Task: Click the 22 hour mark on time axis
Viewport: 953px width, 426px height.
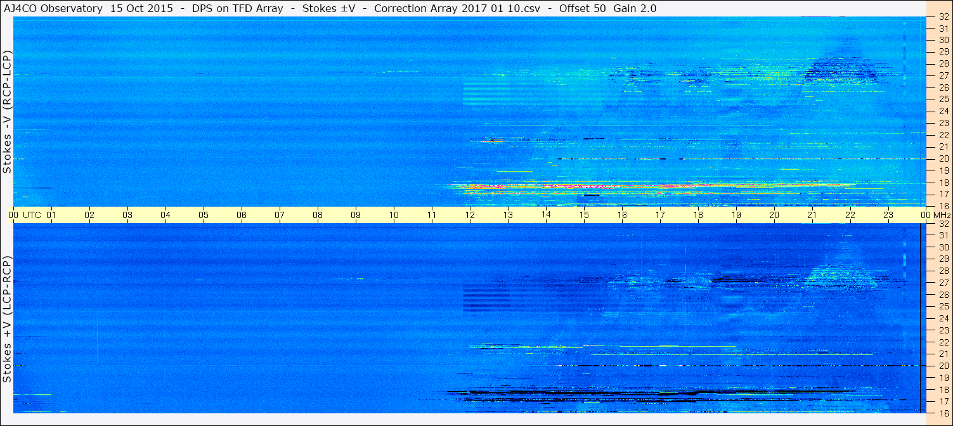Action: (x=850, y=215)
